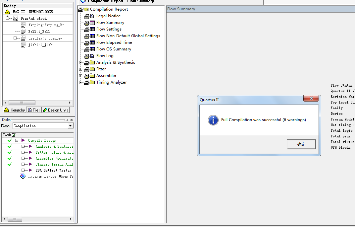Select Flow Settings in report tree

tap(109, 29)
